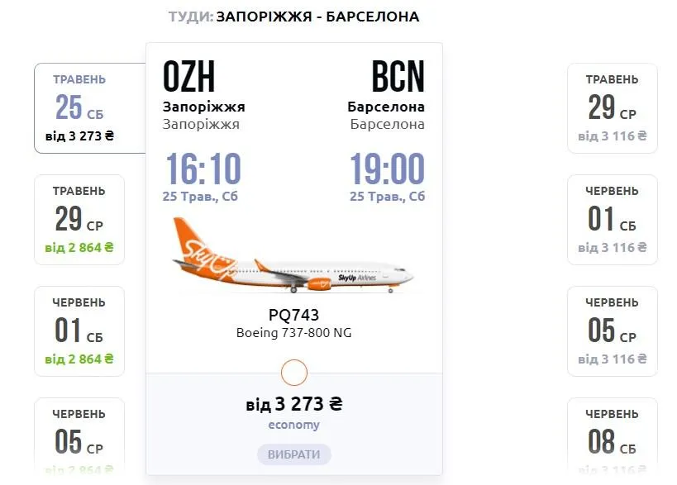Click the від 3 273 ₴ fare price

pyautogui.click(x=293, y=404)
